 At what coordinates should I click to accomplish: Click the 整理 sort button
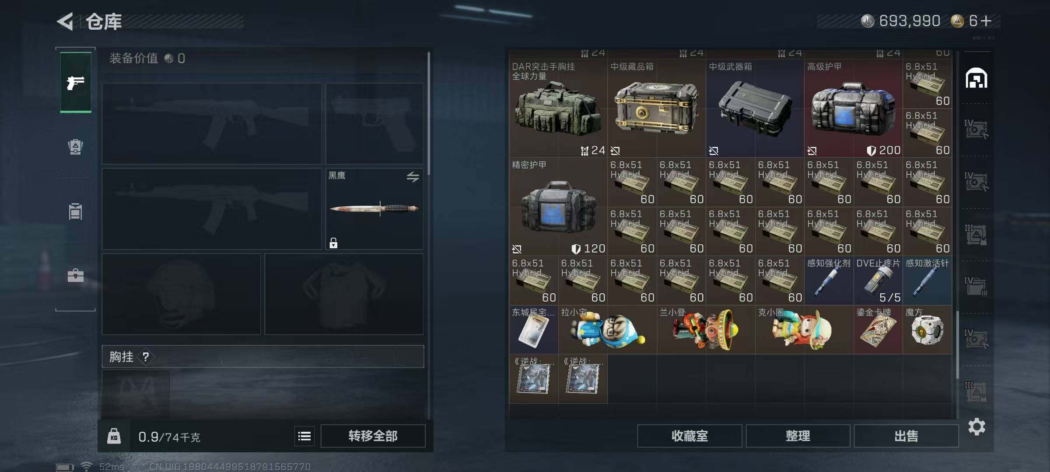coord(798,436)
